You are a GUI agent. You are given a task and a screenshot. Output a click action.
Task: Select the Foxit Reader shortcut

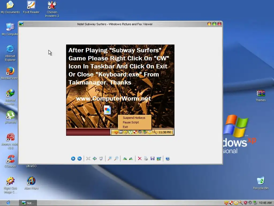31,7
